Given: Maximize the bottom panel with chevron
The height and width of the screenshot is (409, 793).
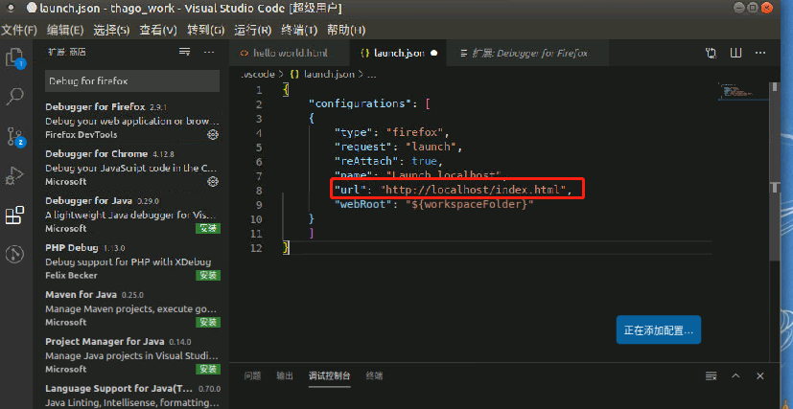Looking at the screenshot, I should pos(735,375).
